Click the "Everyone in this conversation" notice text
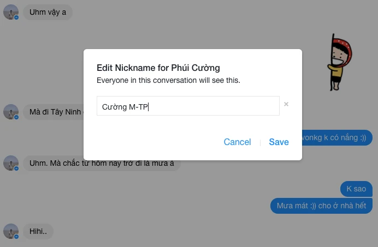This screenshot has height=247, width=378. coord(168,80)
